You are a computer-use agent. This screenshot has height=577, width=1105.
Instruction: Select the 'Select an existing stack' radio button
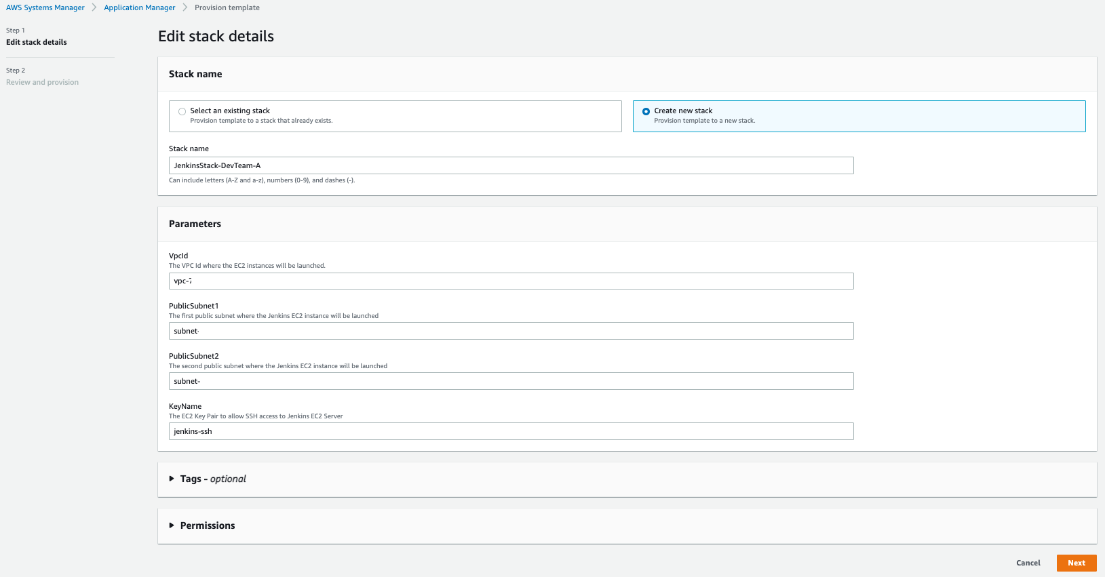[182, 111]
